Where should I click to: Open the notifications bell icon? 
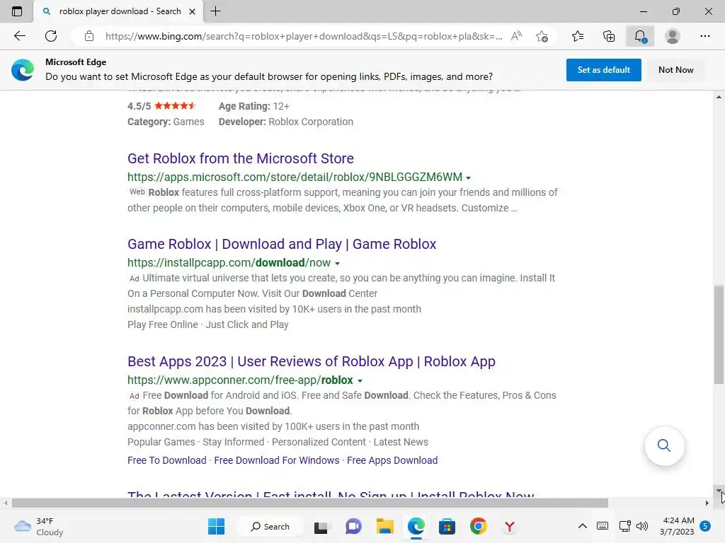click(x=640, y=36)
